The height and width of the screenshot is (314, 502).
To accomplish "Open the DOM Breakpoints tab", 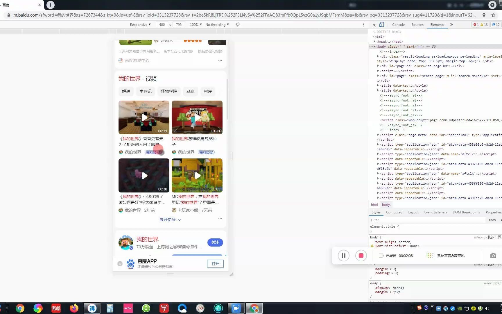I will coord(466,212).
